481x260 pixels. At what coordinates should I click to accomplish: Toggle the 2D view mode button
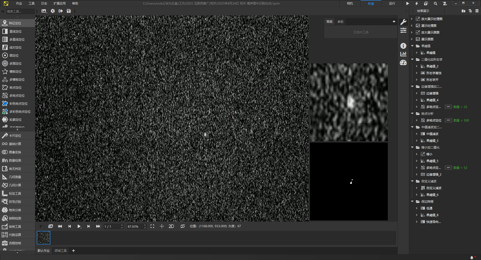pyautogui.click(x=171, y=226)
